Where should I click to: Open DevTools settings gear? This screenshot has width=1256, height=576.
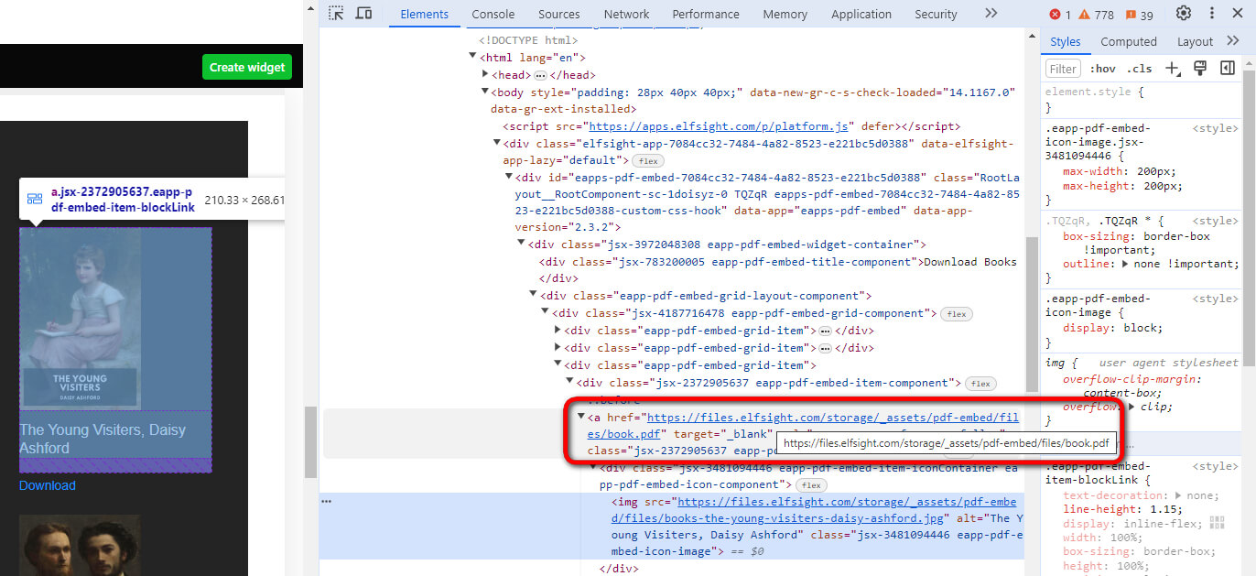pyautogui.click(x=1184, y=14)
